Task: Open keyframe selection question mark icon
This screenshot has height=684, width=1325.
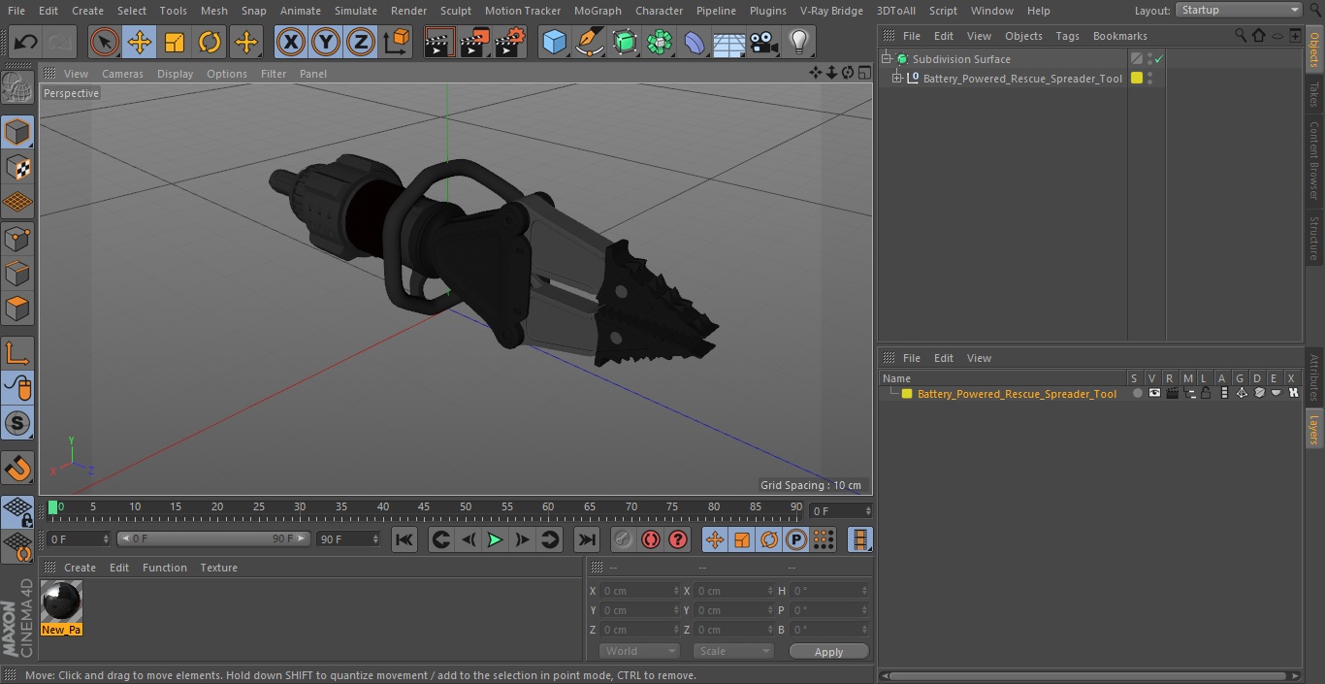Action: click(x=679, y=540)
